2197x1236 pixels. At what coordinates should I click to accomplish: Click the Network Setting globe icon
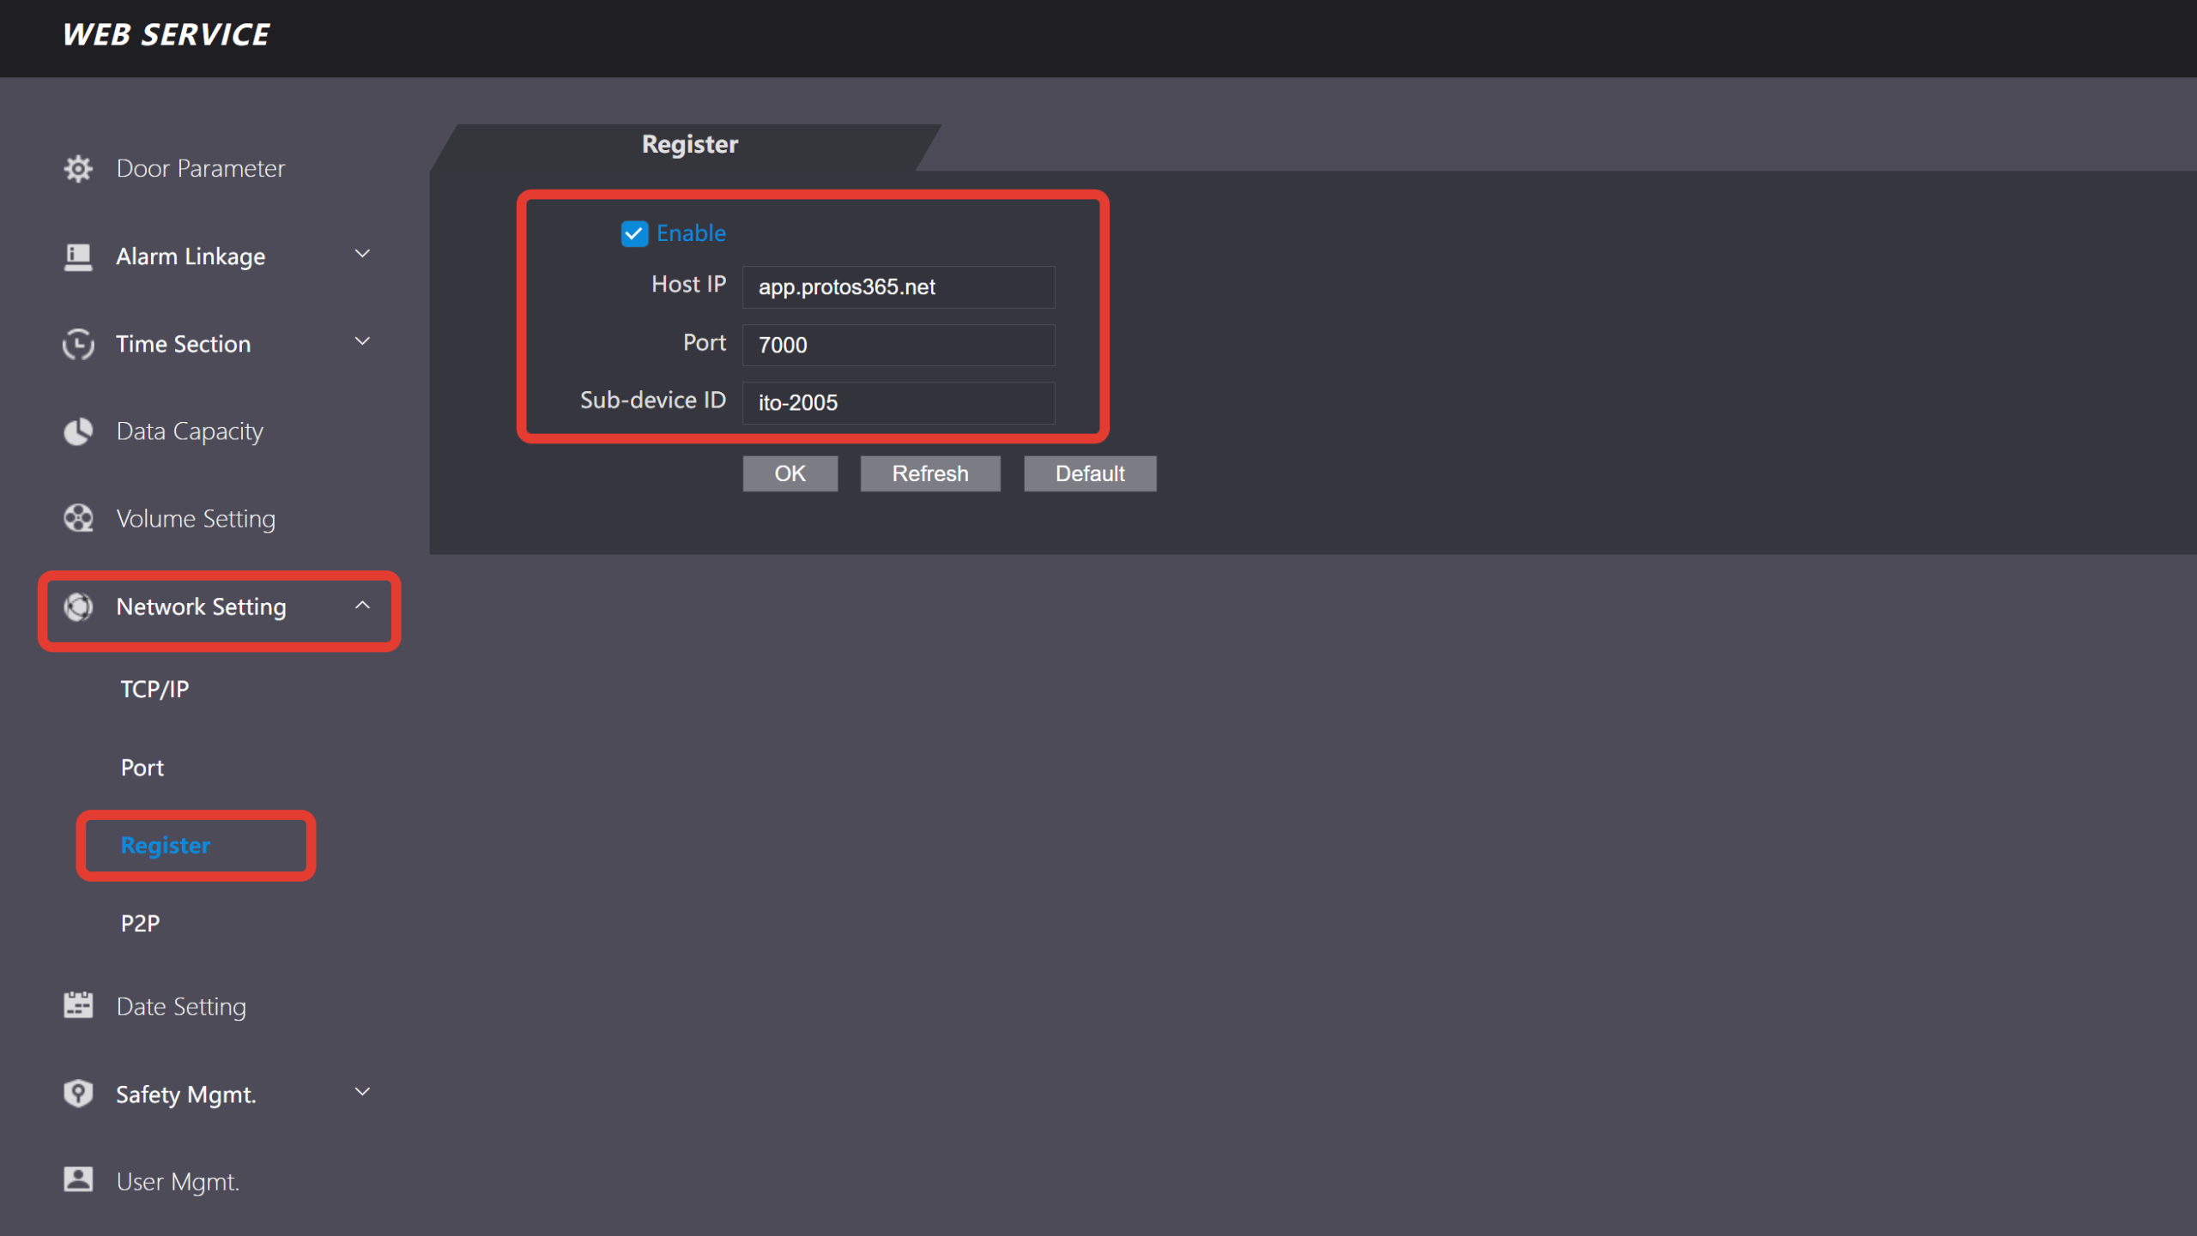click(78, 606)
